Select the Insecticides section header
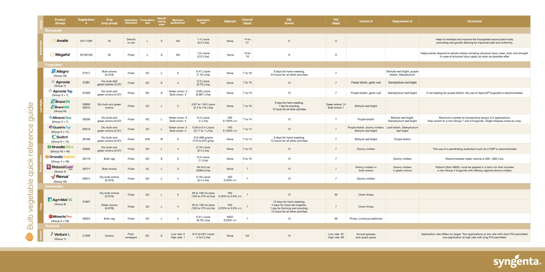The width and height of the screenshot is (545, 272). pos(54,186)
